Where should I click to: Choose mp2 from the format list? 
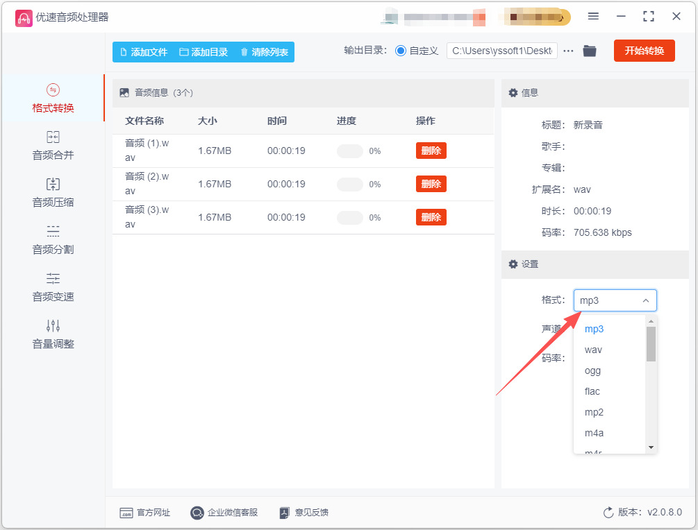[x=609, y=413]
